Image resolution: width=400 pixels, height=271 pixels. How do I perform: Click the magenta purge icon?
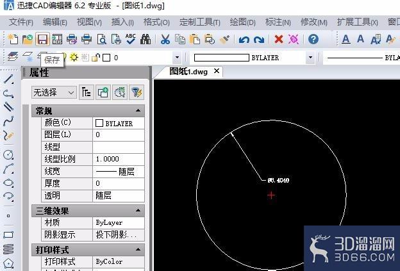tap(294, 39)
